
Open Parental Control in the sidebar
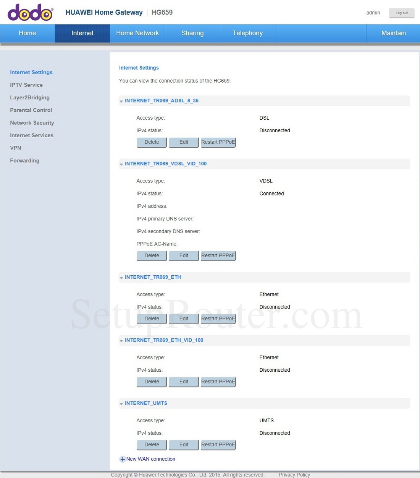[31, 110]
